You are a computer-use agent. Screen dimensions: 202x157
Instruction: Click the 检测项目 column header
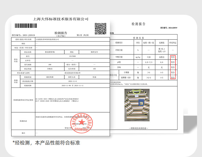point(119,43)
